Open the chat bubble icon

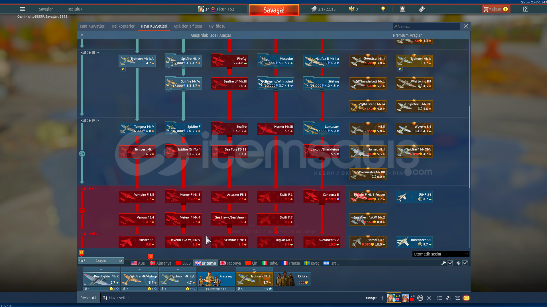(457, 298)
